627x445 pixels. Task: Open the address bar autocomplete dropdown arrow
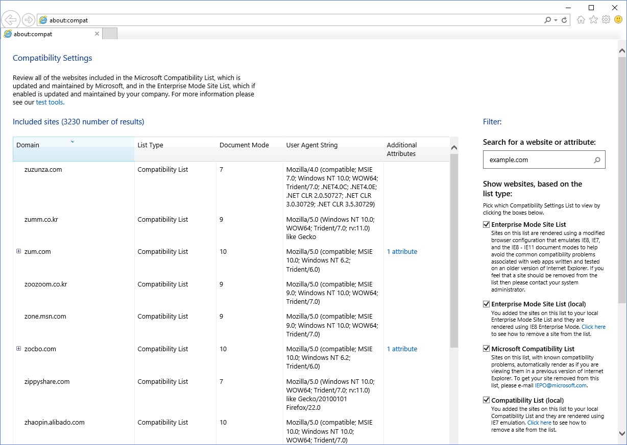pyautogui.click(x=556, y=20)
